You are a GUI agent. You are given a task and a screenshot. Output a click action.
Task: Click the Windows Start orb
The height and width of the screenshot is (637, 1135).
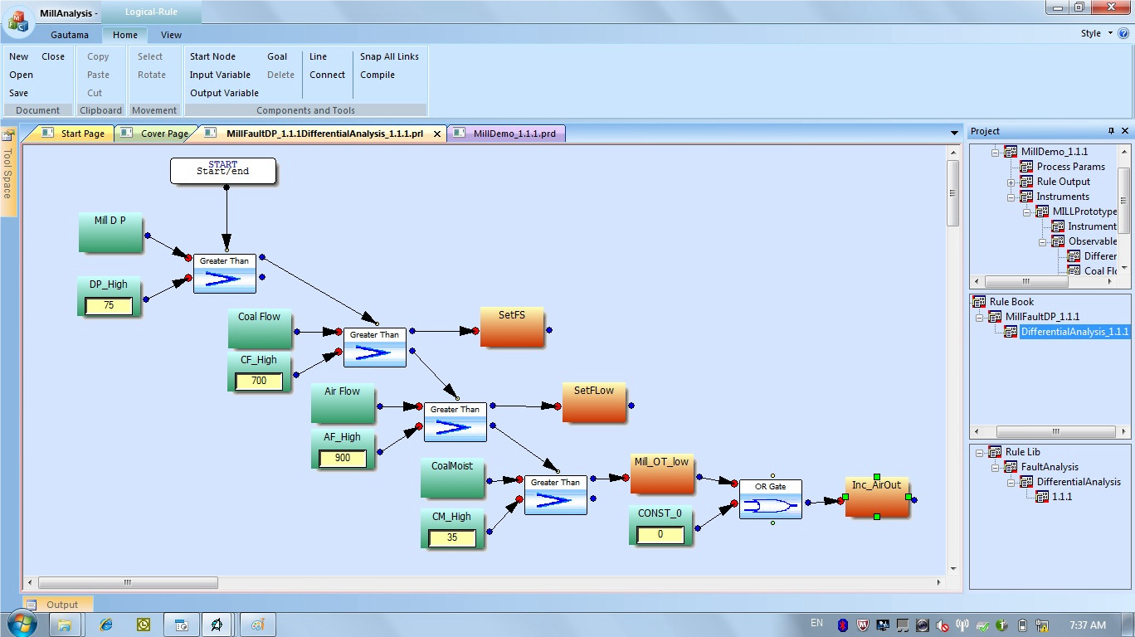(x=20, y=624)
